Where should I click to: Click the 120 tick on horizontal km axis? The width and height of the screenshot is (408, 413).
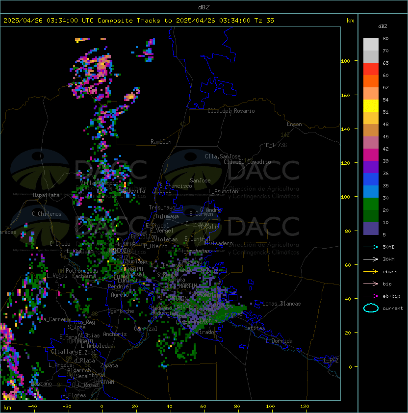click(305, 407)
